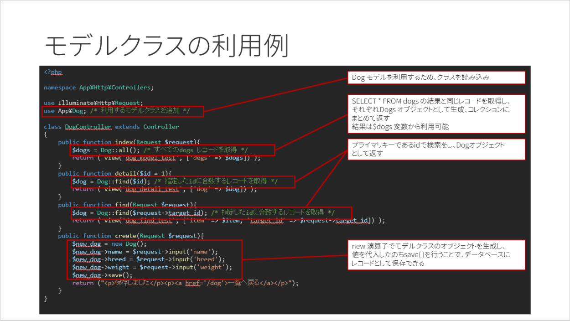Select the annotation about loading Dog model class

tap(436, 78)
